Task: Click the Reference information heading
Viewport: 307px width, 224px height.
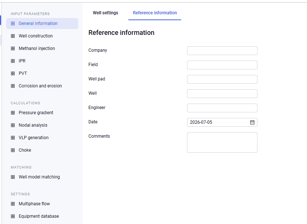Action: (121, 33)
